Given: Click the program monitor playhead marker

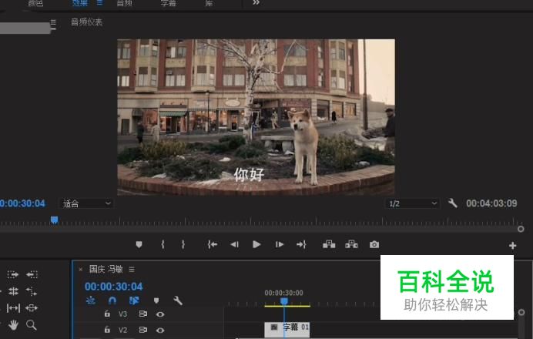Looking at the screenshot, I should 55,220.
